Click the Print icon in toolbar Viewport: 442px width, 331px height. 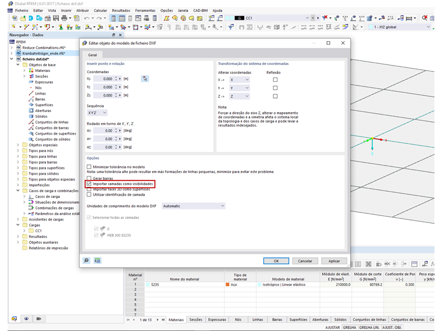click(x=65, y=19)
